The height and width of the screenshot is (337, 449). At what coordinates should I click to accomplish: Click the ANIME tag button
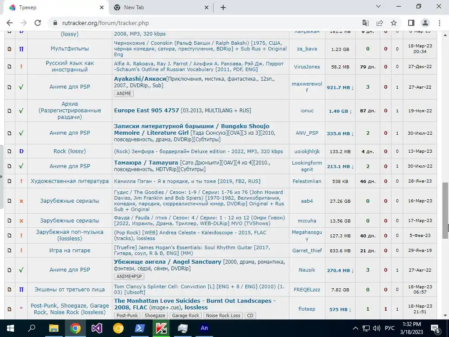point(124,93)
